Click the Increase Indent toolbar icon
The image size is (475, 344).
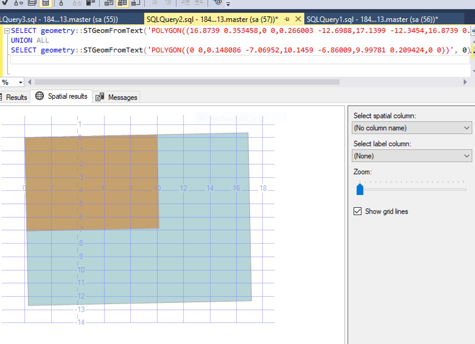(x=198, y=2)
